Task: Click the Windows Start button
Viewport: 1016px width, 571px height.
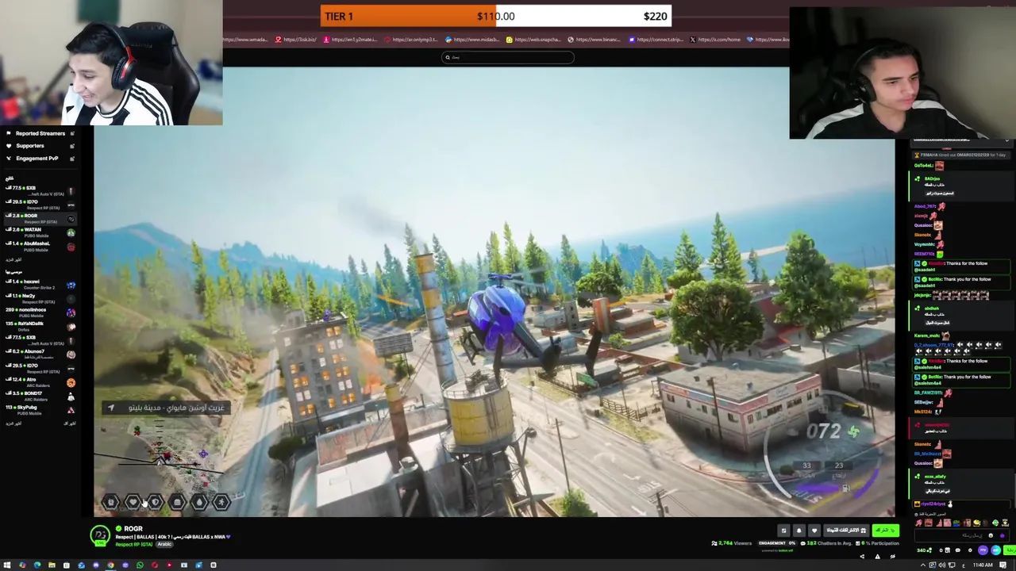Action: [8, 565]
